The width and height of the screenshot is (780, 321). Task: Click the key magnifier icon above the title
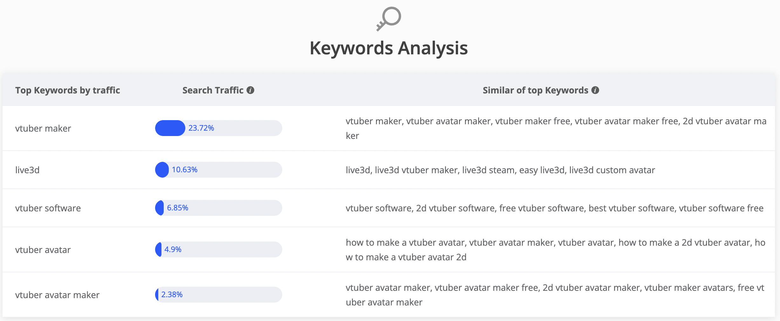[389, 19]
